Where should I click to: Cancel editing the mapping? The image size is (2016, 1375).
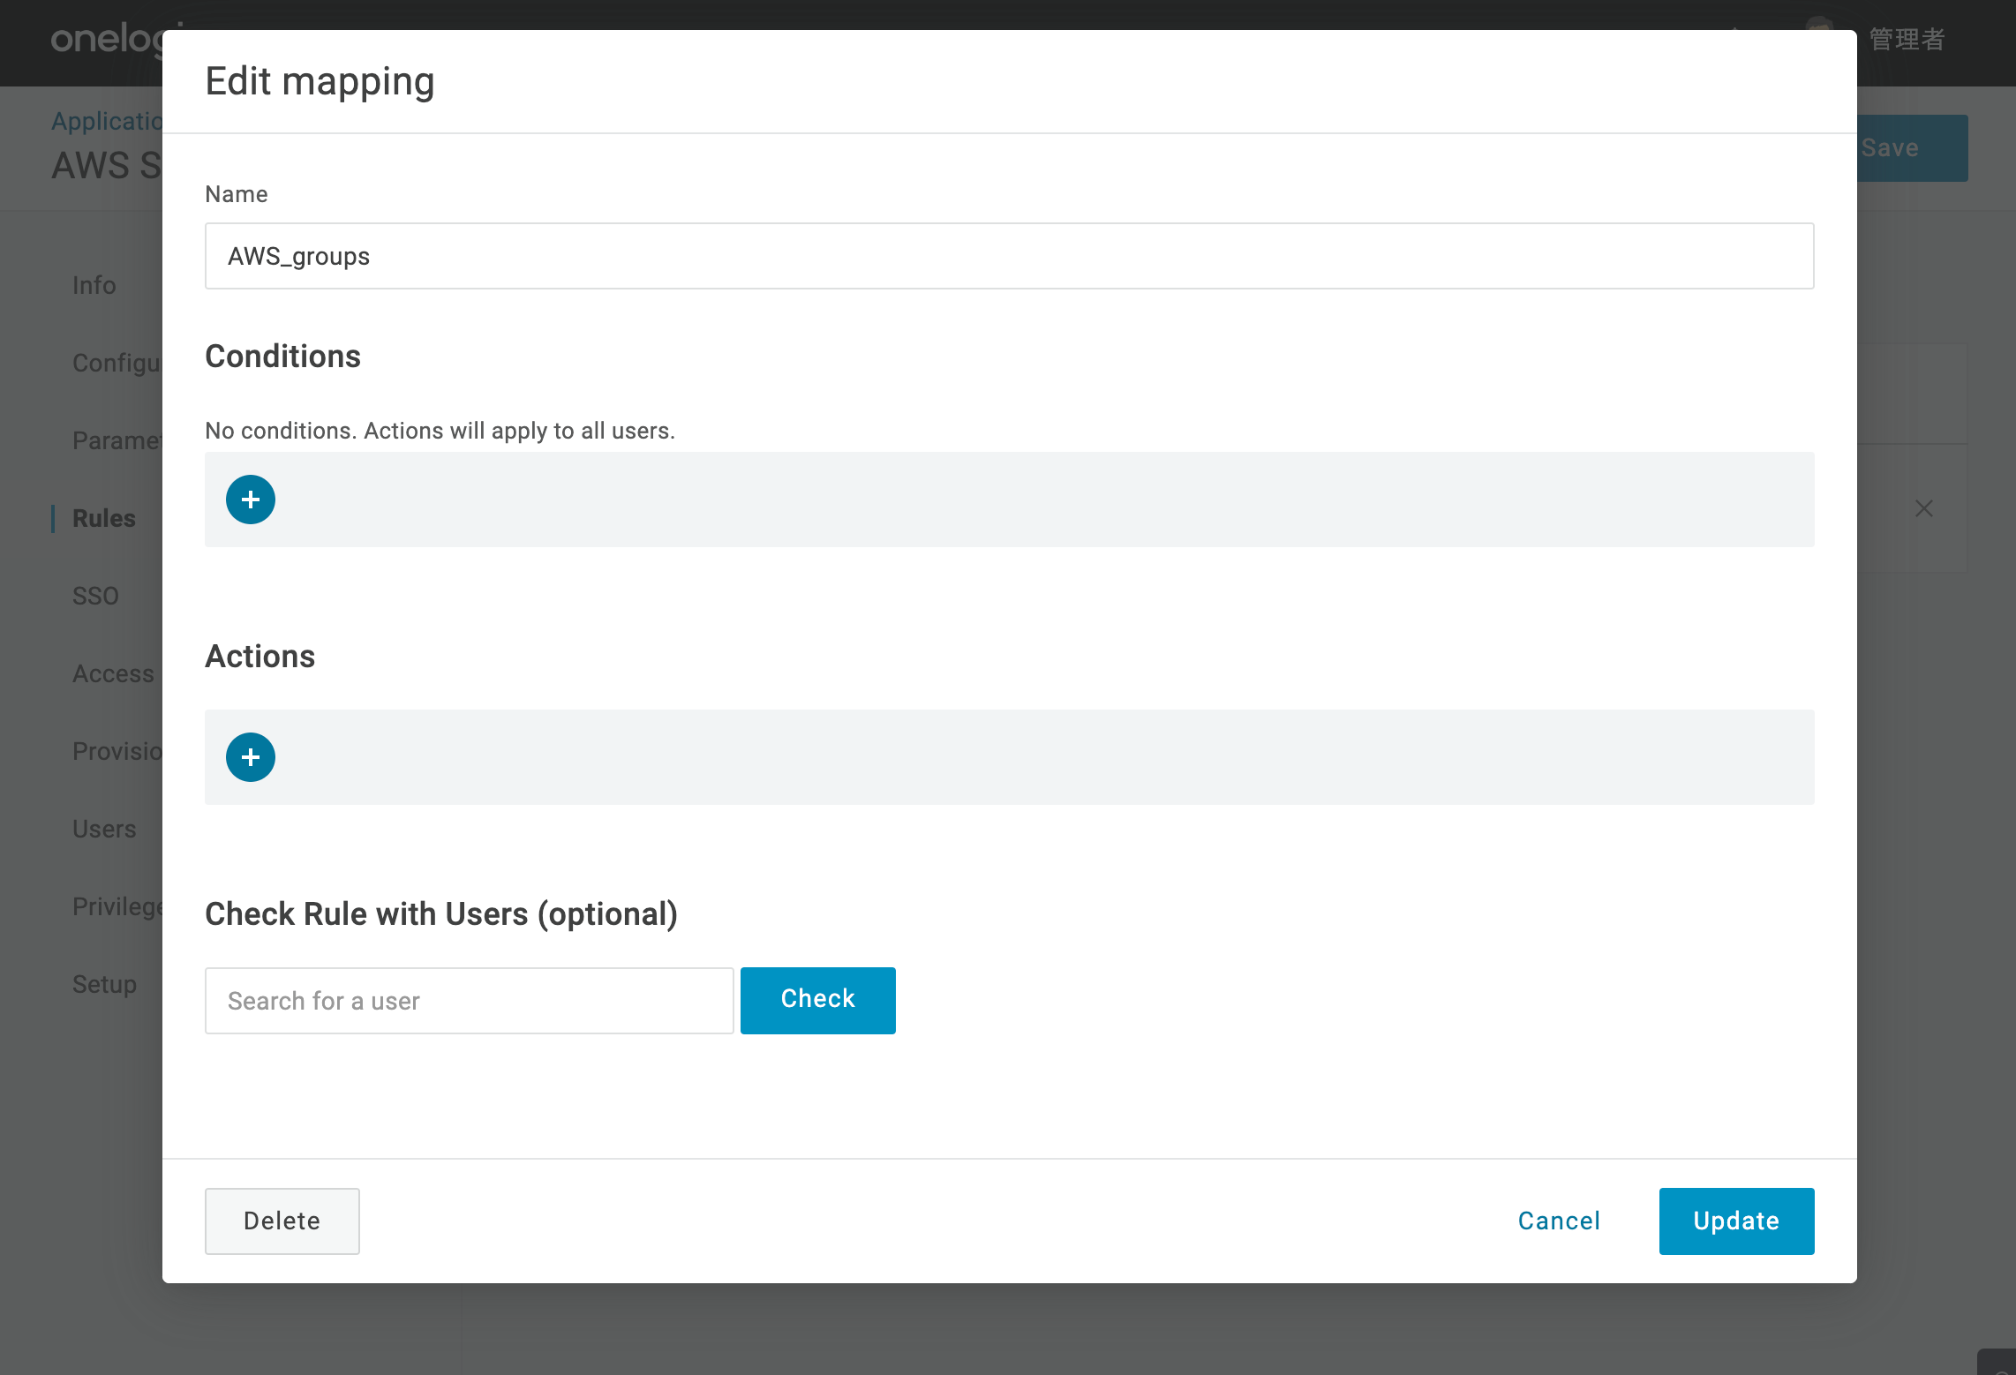coord(1559,1221)
